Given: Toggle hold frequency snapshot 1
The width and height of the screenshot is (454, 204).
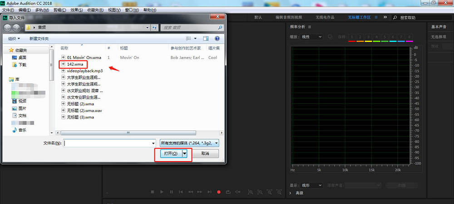Looking at the screenshot, I should coord(352,37).
